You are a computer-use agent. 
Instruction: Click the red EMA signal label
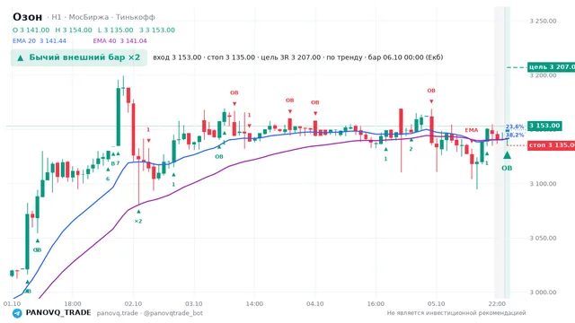471,130
